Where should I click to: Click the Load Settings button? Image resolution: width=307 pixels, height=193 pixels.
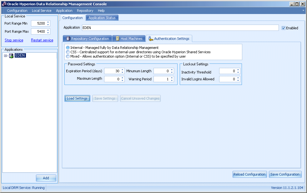[x=77, y=98]
